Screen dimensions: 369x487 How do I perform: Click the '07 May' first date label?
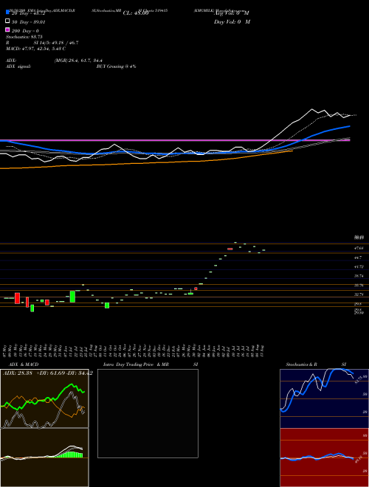coord(4,350)
